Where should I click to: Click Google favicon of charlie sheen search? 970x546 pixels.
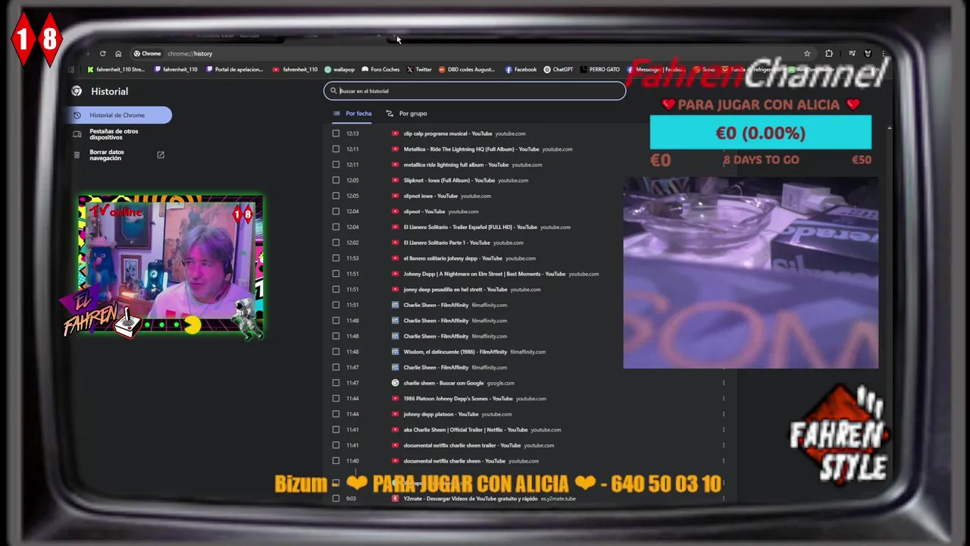(x=395, y=383)
